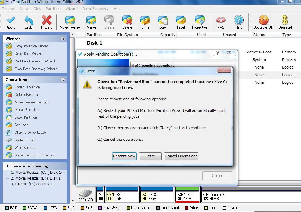Launch Copy Disk Wizard
The width and height of the screenshot is (301, 212).
click(28, 53)
